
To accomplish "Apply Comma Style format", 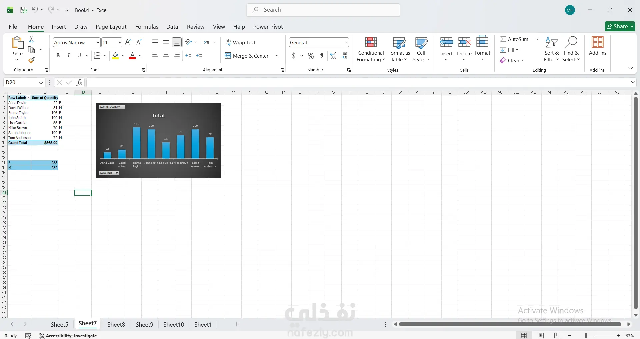I will tap(322, 56).
